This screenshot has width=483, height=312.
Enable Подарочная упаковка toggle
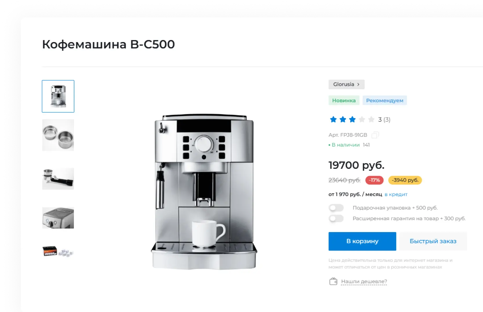[x=336, y=208]
